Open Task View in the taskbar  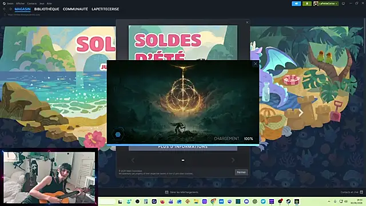120,201
